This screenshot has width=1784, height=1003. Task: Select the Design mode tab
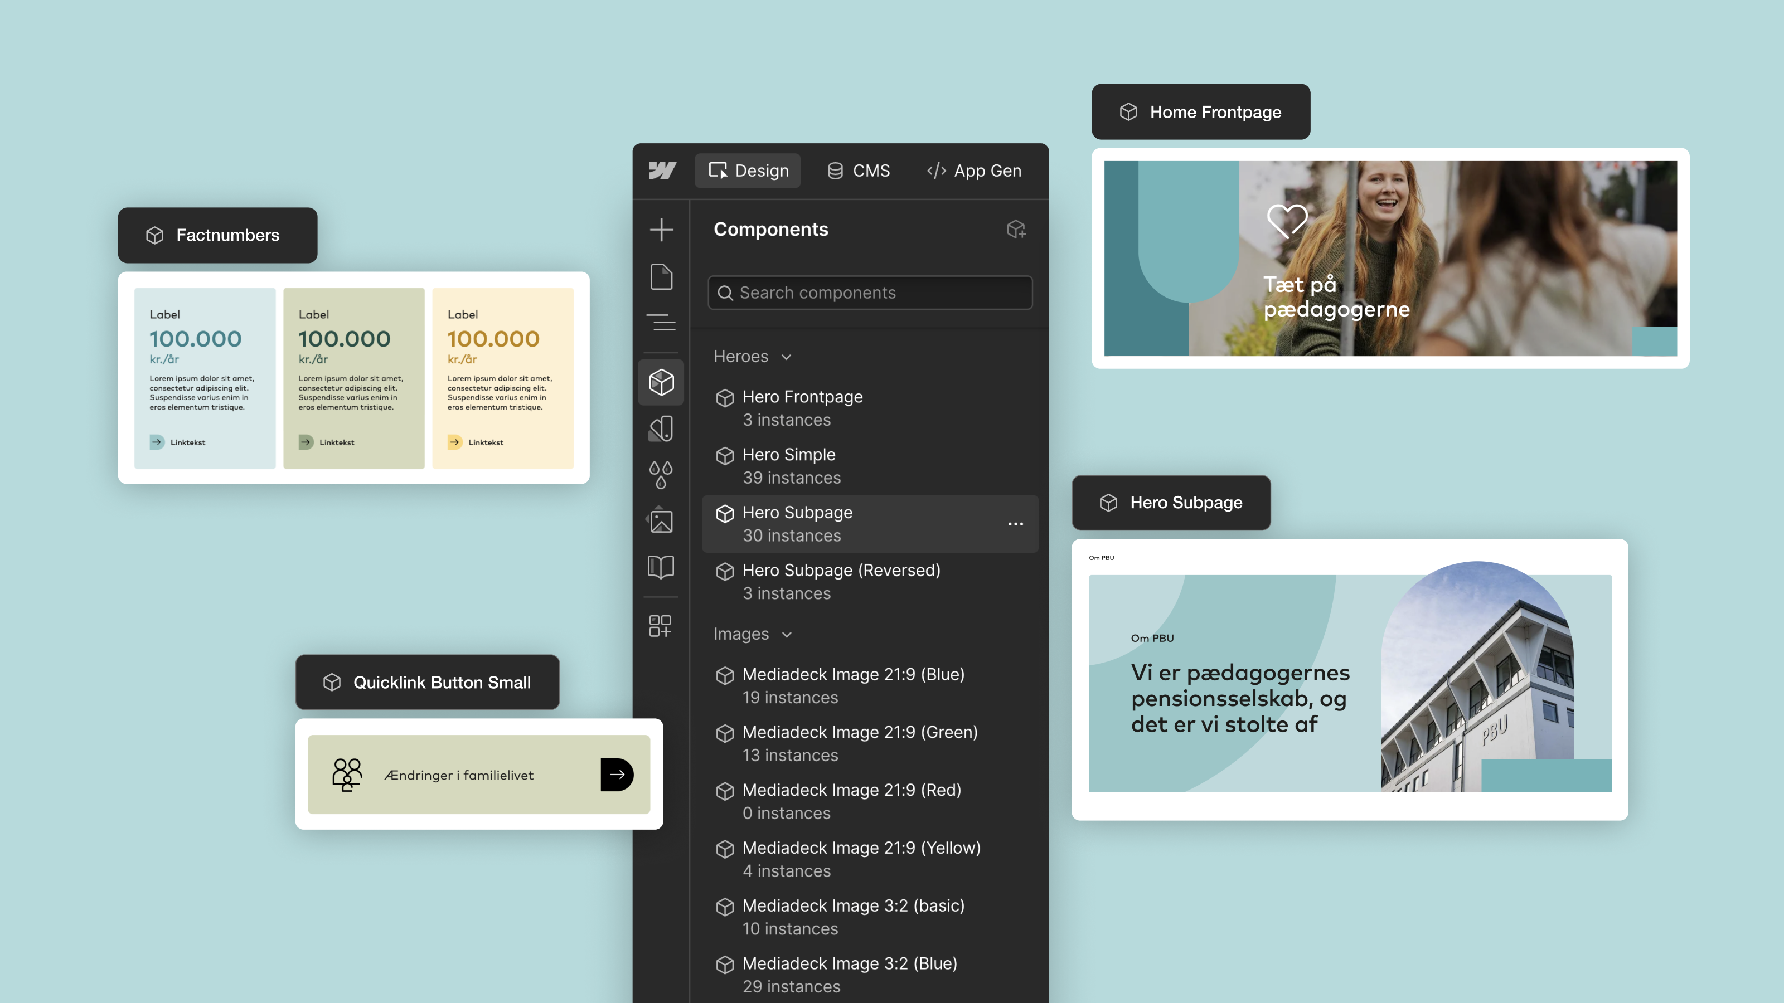point(748,171)
